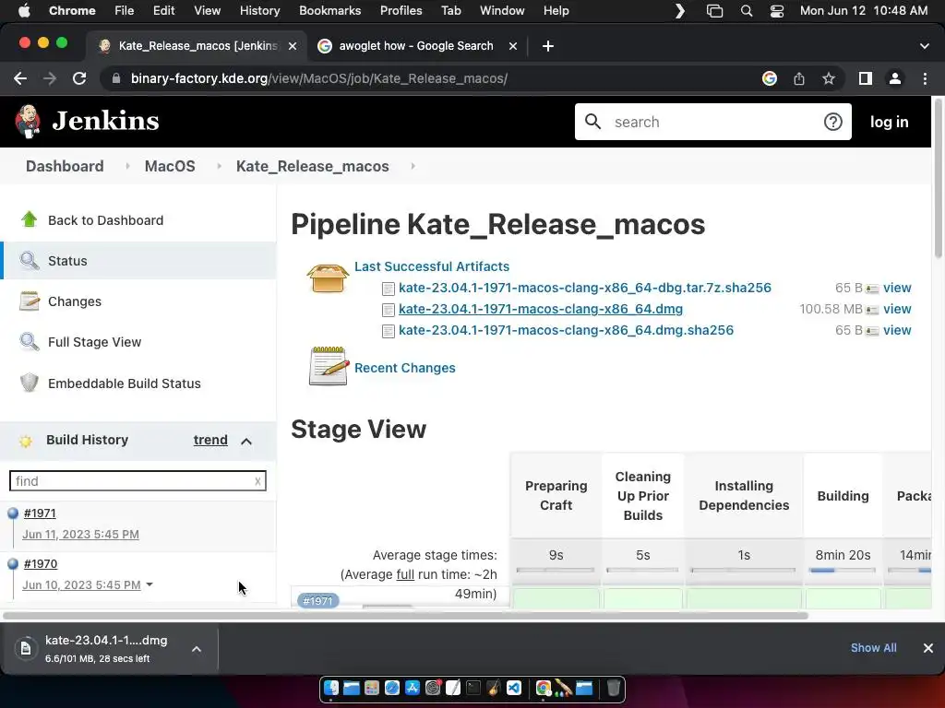This screenshot has height=708, width=945.
Task: Click the Jenkins logo mascot icon
Action: click(28, 121)
